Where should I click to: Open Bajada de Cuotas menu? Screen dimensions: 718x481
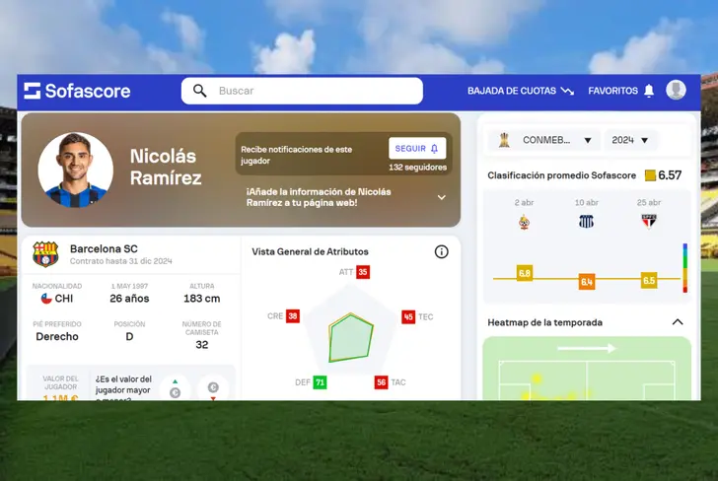pos(520,91)
